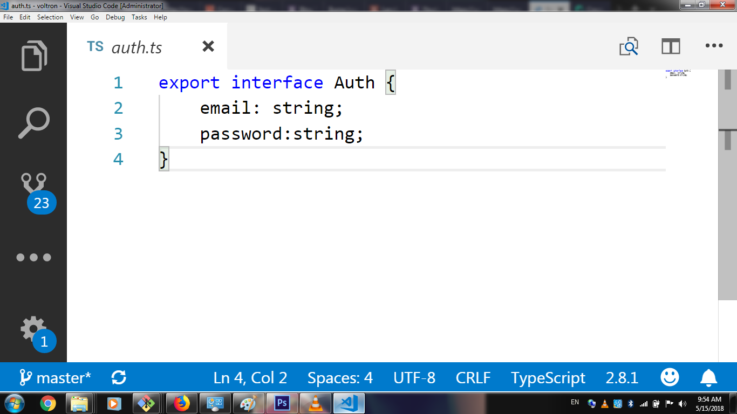Click Ln 4, Col 2 to go to line
Viewport: 737px width, 414px height.
coord(250,378)
